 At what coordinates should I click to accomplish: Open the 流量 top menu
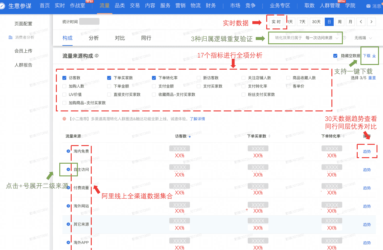tap(104, 6)
